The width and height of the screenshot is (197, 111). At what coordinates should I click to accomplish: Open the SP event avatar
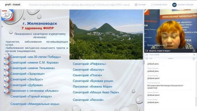174,5
